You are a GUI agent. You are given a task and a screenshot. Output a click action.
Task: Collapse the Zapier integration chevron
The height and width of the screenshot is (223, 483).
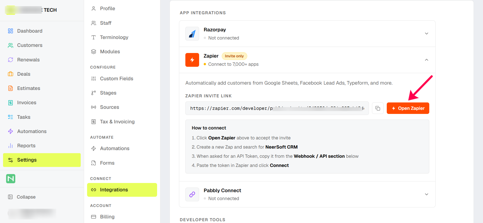(426, 60)
